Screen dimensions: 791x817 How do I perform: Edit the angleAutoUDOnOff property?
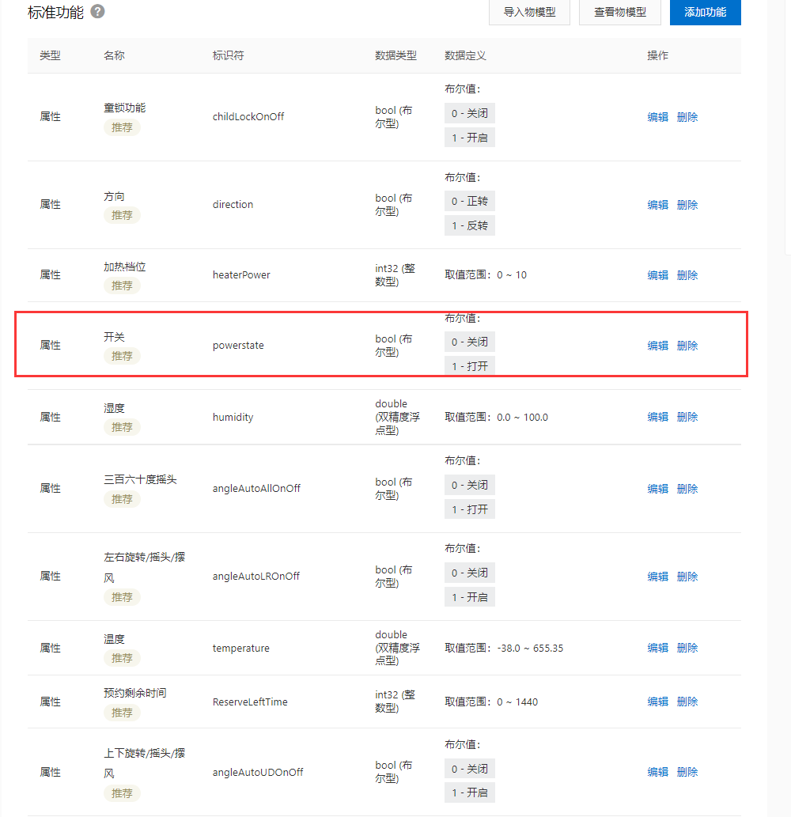click(657, 772)
